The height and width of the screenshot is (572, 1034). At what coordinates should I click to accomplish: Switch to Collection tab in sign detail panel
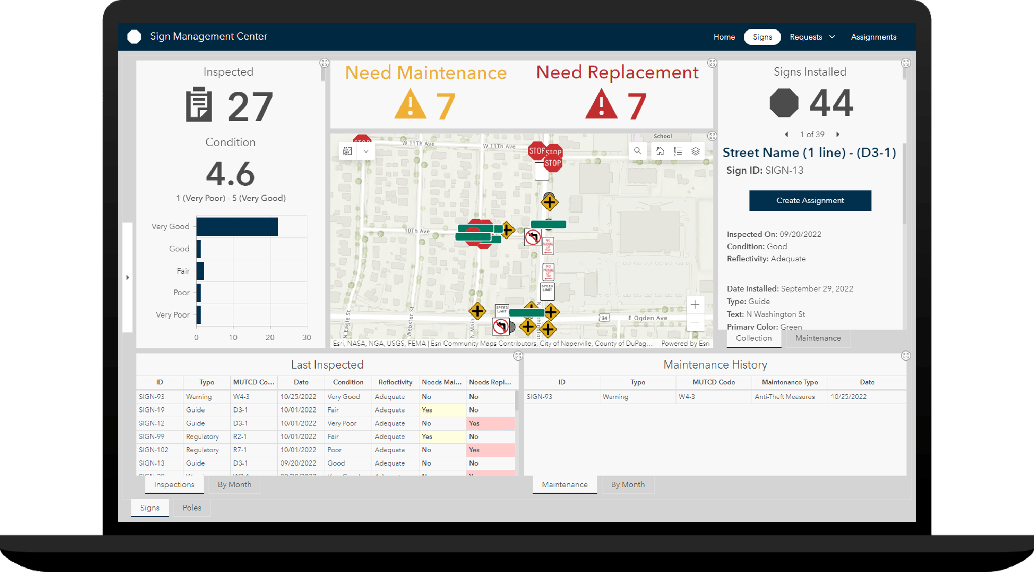(x=752, y=338)
